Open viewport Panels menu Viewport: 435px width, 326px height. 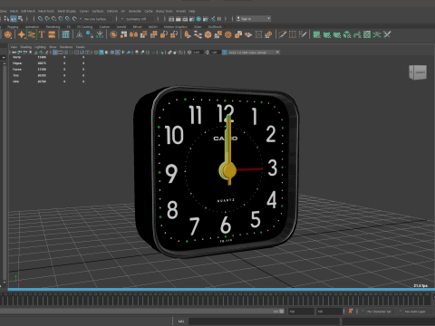[x=81, y=47]
